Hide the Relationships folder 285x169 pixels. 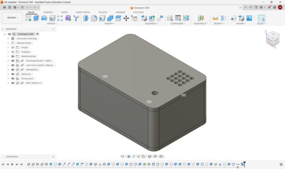[13, 56]
